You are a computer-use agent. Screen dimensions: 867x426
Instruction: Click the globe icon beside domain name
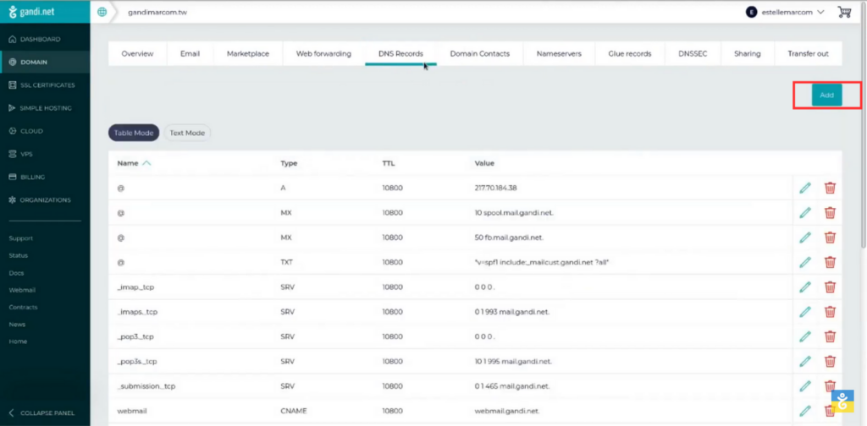click(x=102, y=12)
